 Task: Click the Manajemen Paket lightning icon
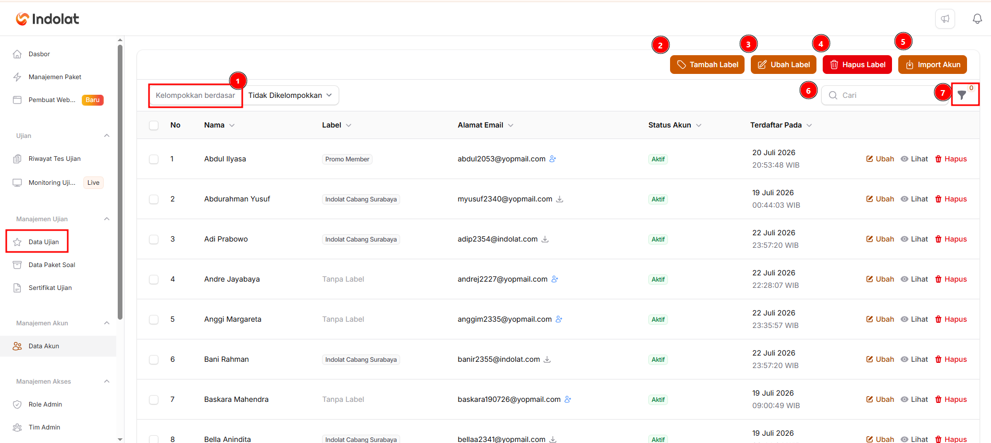point(17,77)
